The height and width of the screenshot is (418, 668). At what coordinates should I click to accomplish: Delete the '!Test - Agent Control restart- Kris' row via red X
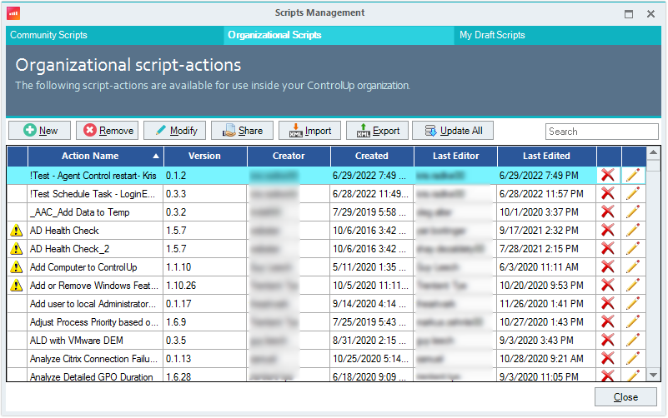(608, 175)
